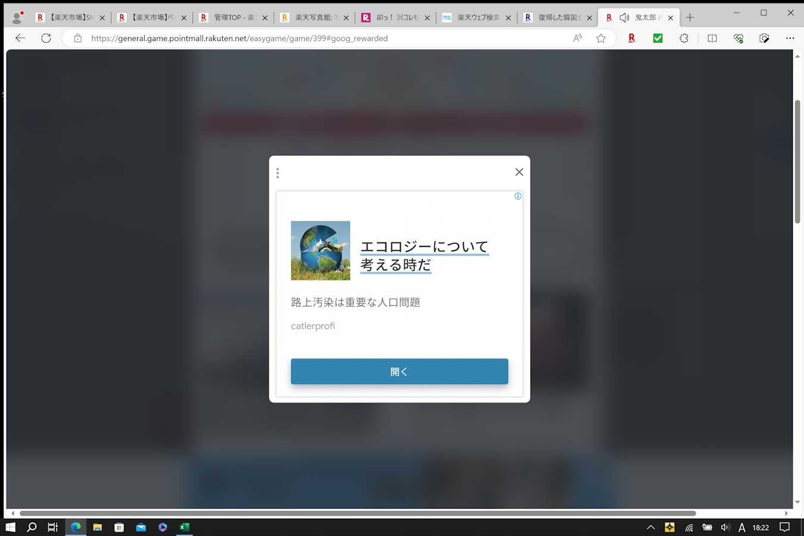Click the vertical scrollbar down arrow
Image resolution: width=804 pixels, height=536 pixels.
(x=797, y=503)
